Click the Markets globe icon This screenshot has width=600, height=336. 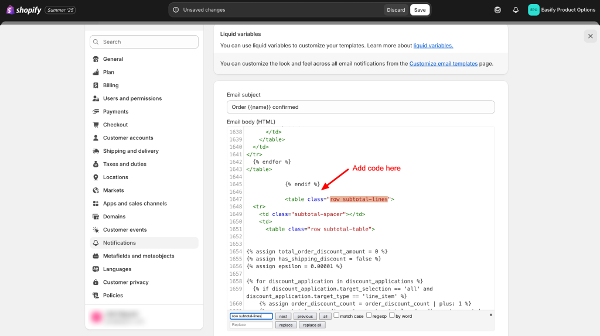click(x=96, y=190)
